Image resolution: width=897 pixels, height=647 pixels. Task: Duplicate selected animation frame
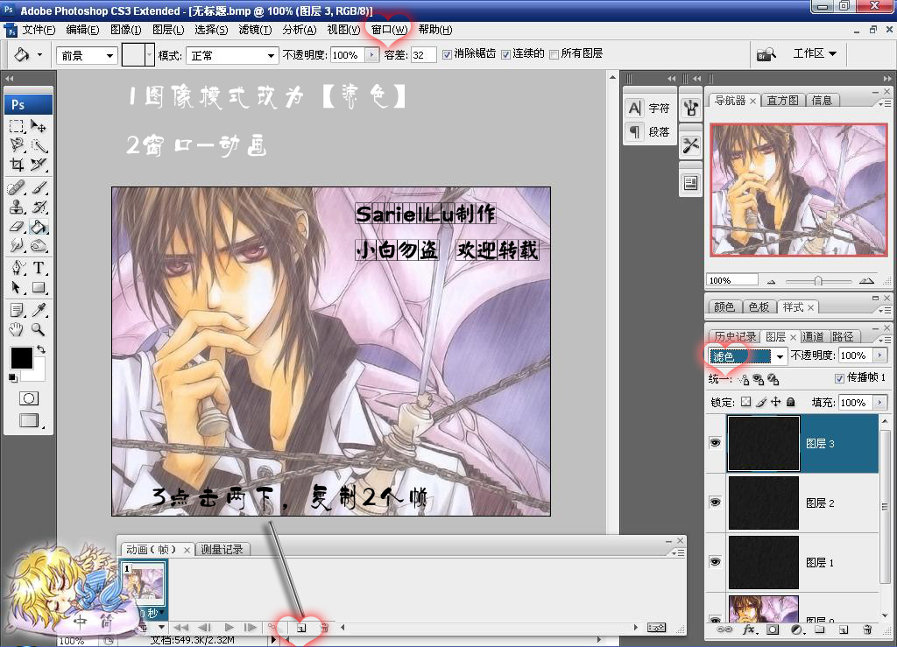pyautogui.click(x=301, y=628)
